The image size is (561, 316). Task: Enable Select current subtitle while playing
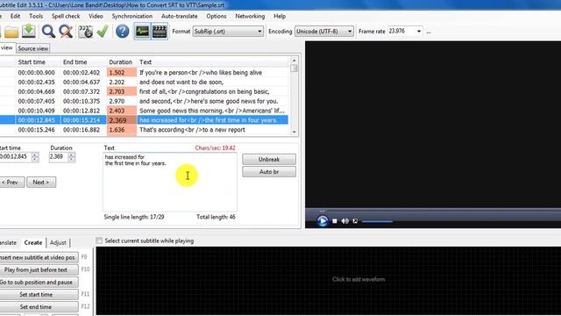[x=99, y=241]
